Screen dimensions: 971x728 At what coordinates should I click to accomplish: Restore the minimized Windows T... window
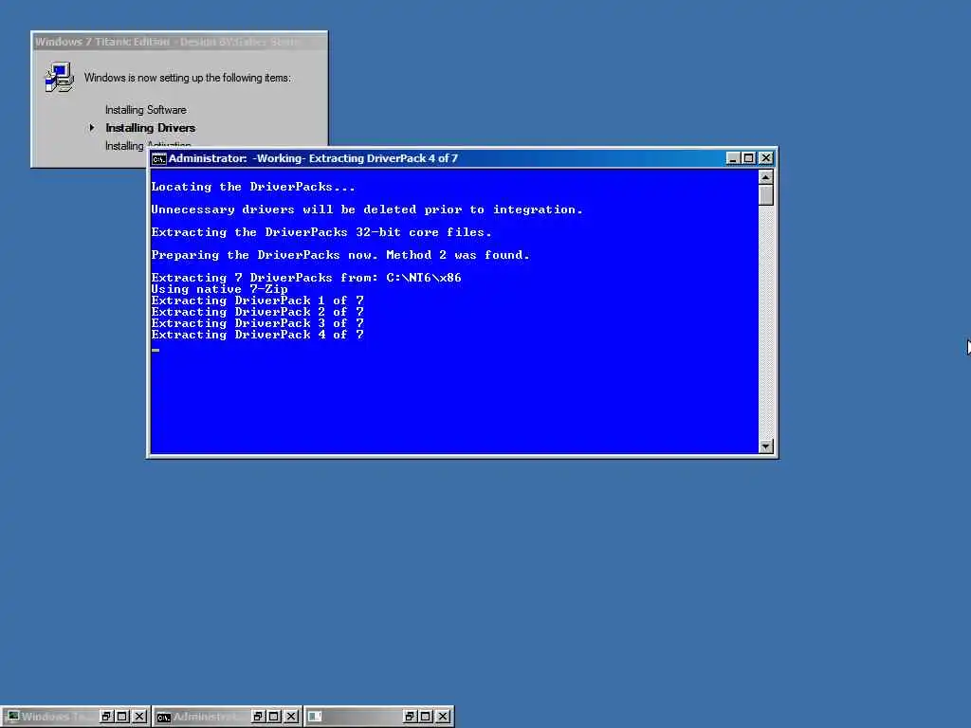point(106,717)
